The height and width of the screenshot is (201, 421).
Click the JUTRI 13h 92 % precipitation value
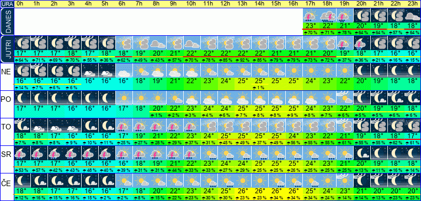pyautogui.click(x=243, y=60)
